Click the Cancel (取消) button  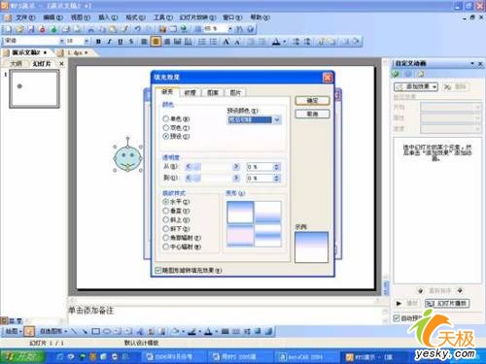(312, 114)
